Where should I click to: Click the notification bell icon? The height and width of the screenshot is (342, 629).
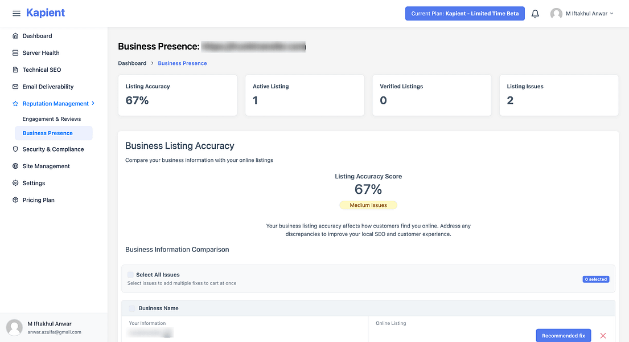(x=535, y=14)
